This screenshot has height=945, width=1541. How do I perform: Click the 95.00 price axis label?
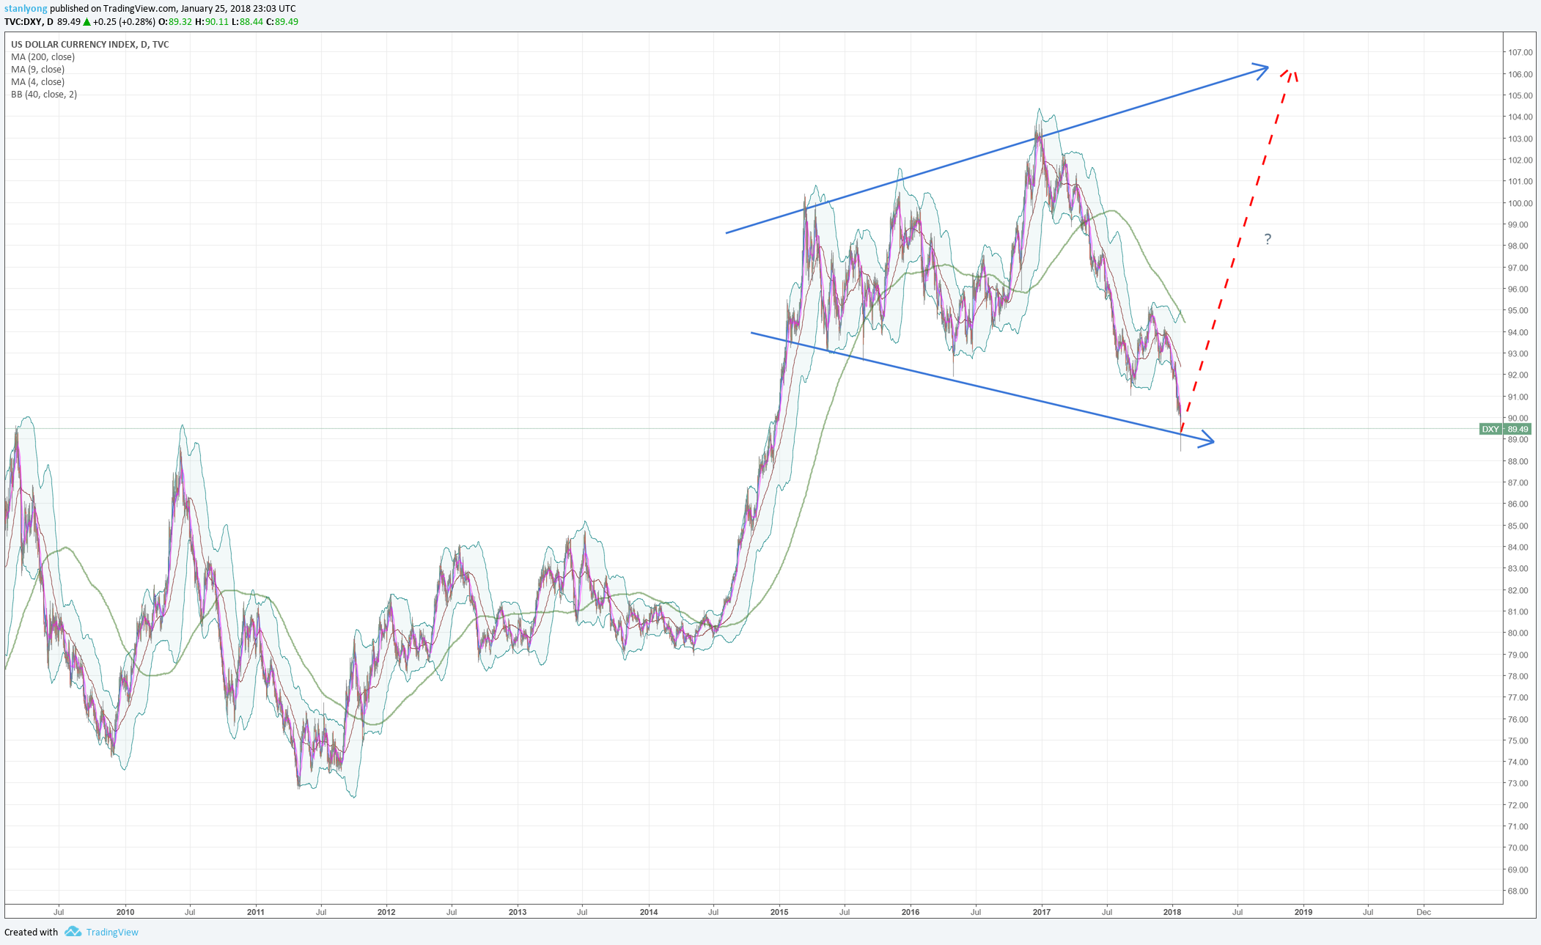[x=1518, y=310]
